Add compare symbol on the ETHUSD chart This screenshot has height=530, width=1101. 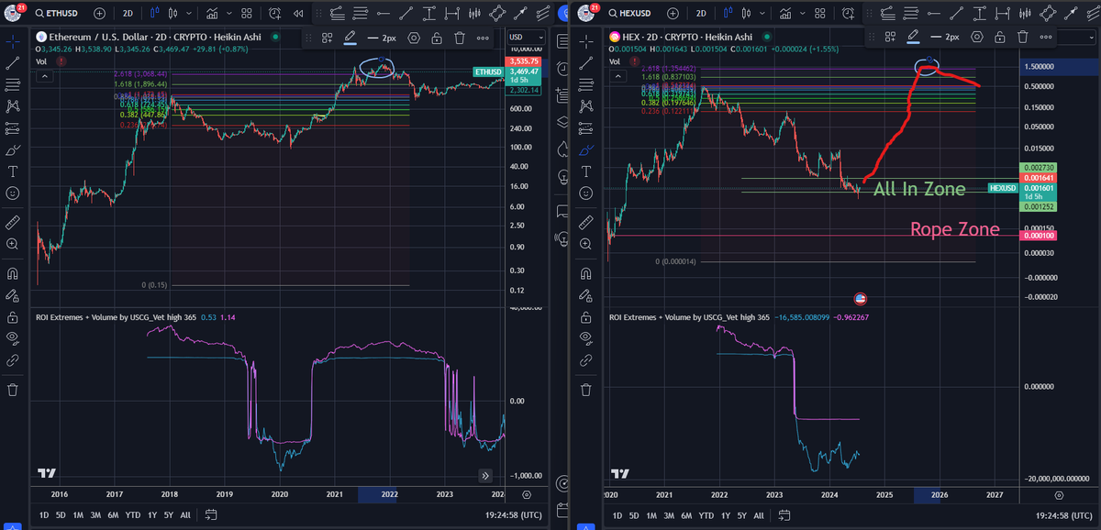100,14
